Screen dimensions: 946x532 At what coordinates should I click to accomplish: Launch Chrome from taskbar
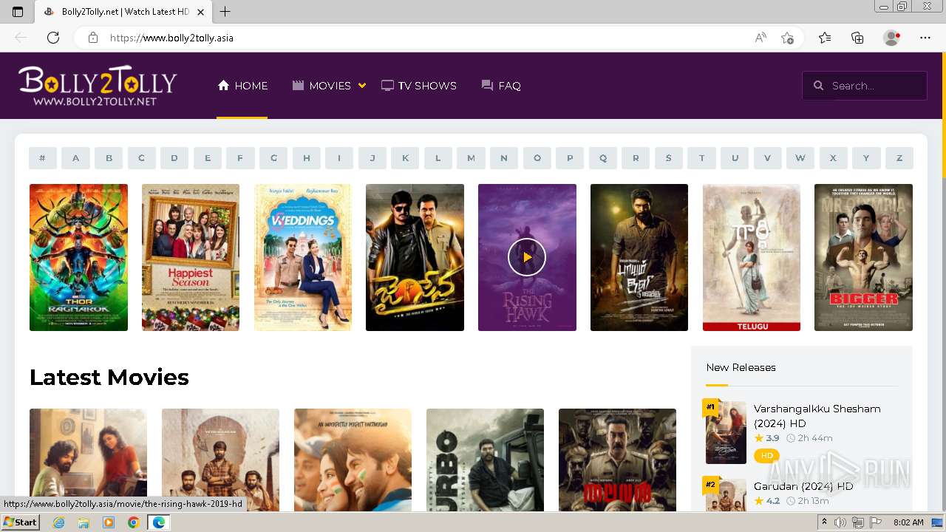(x=133, y=522)
